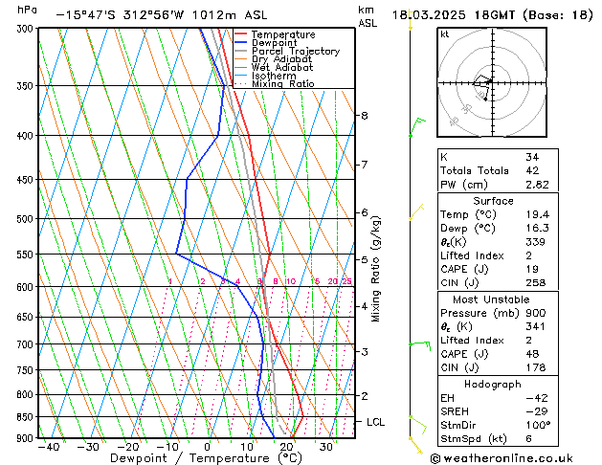The height and width of the screenshot is (465, 602).
Task: Click the StmDir value 100°
Action: pyautogui.click(x=538, y=425)
